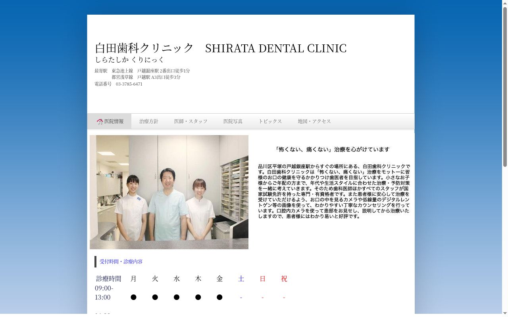Click the 診療内容 link

[x=133, y=262]
